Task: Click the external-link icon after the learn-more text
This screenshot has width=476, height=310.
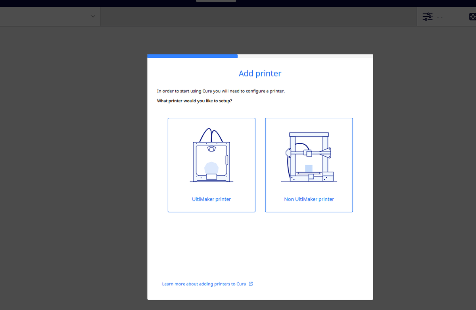Action: [250, 283]
